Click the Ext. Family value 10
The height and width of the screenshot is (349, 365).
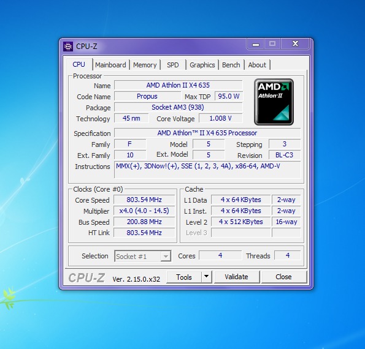click(130, 155)
